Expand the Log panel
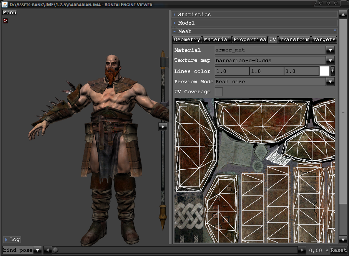Image resolution: width=349 pixels, height=256 pixels. point(12,239)
